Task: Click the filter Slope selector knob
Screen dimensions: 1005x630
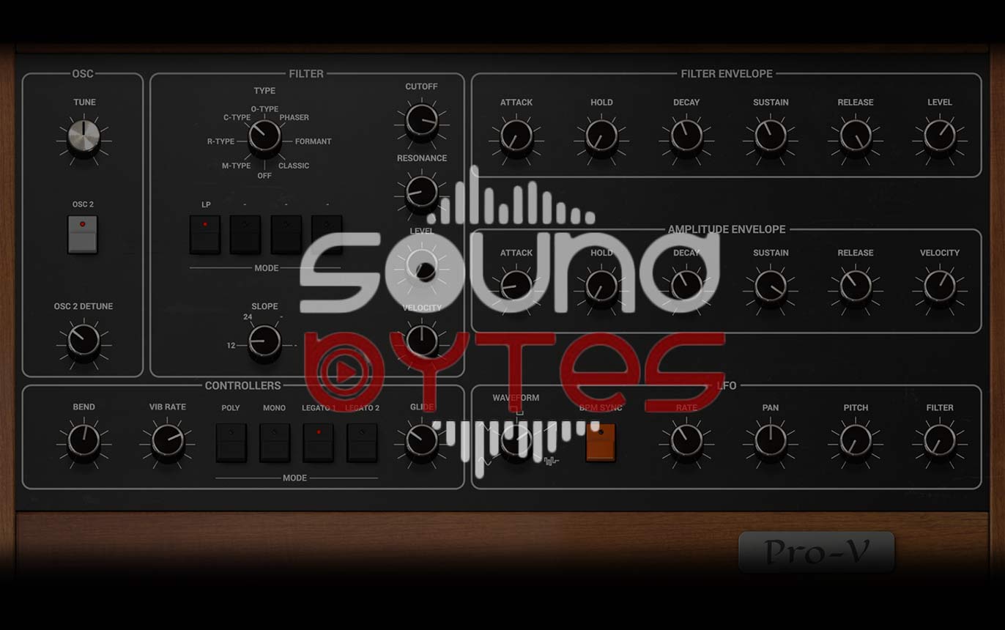Action: [264, 341]
